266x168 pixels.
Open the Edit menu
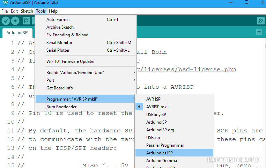(x=14, y=11)
